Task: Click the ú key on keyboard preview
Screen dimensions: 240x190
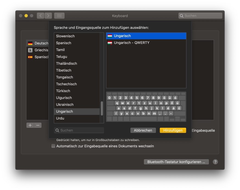Action: click(177, 103)
